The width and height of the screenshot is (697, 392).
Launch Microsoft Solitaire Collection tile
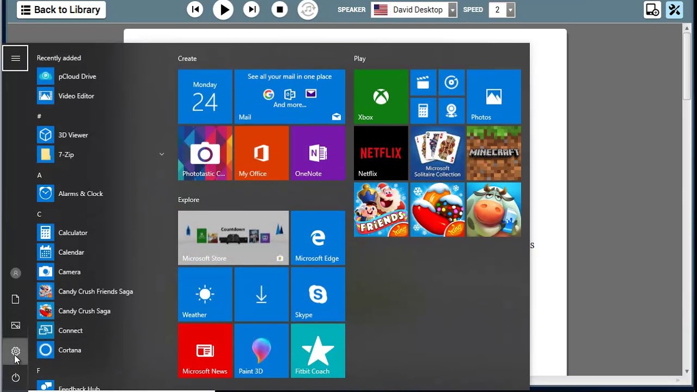(x=437, y=153)
